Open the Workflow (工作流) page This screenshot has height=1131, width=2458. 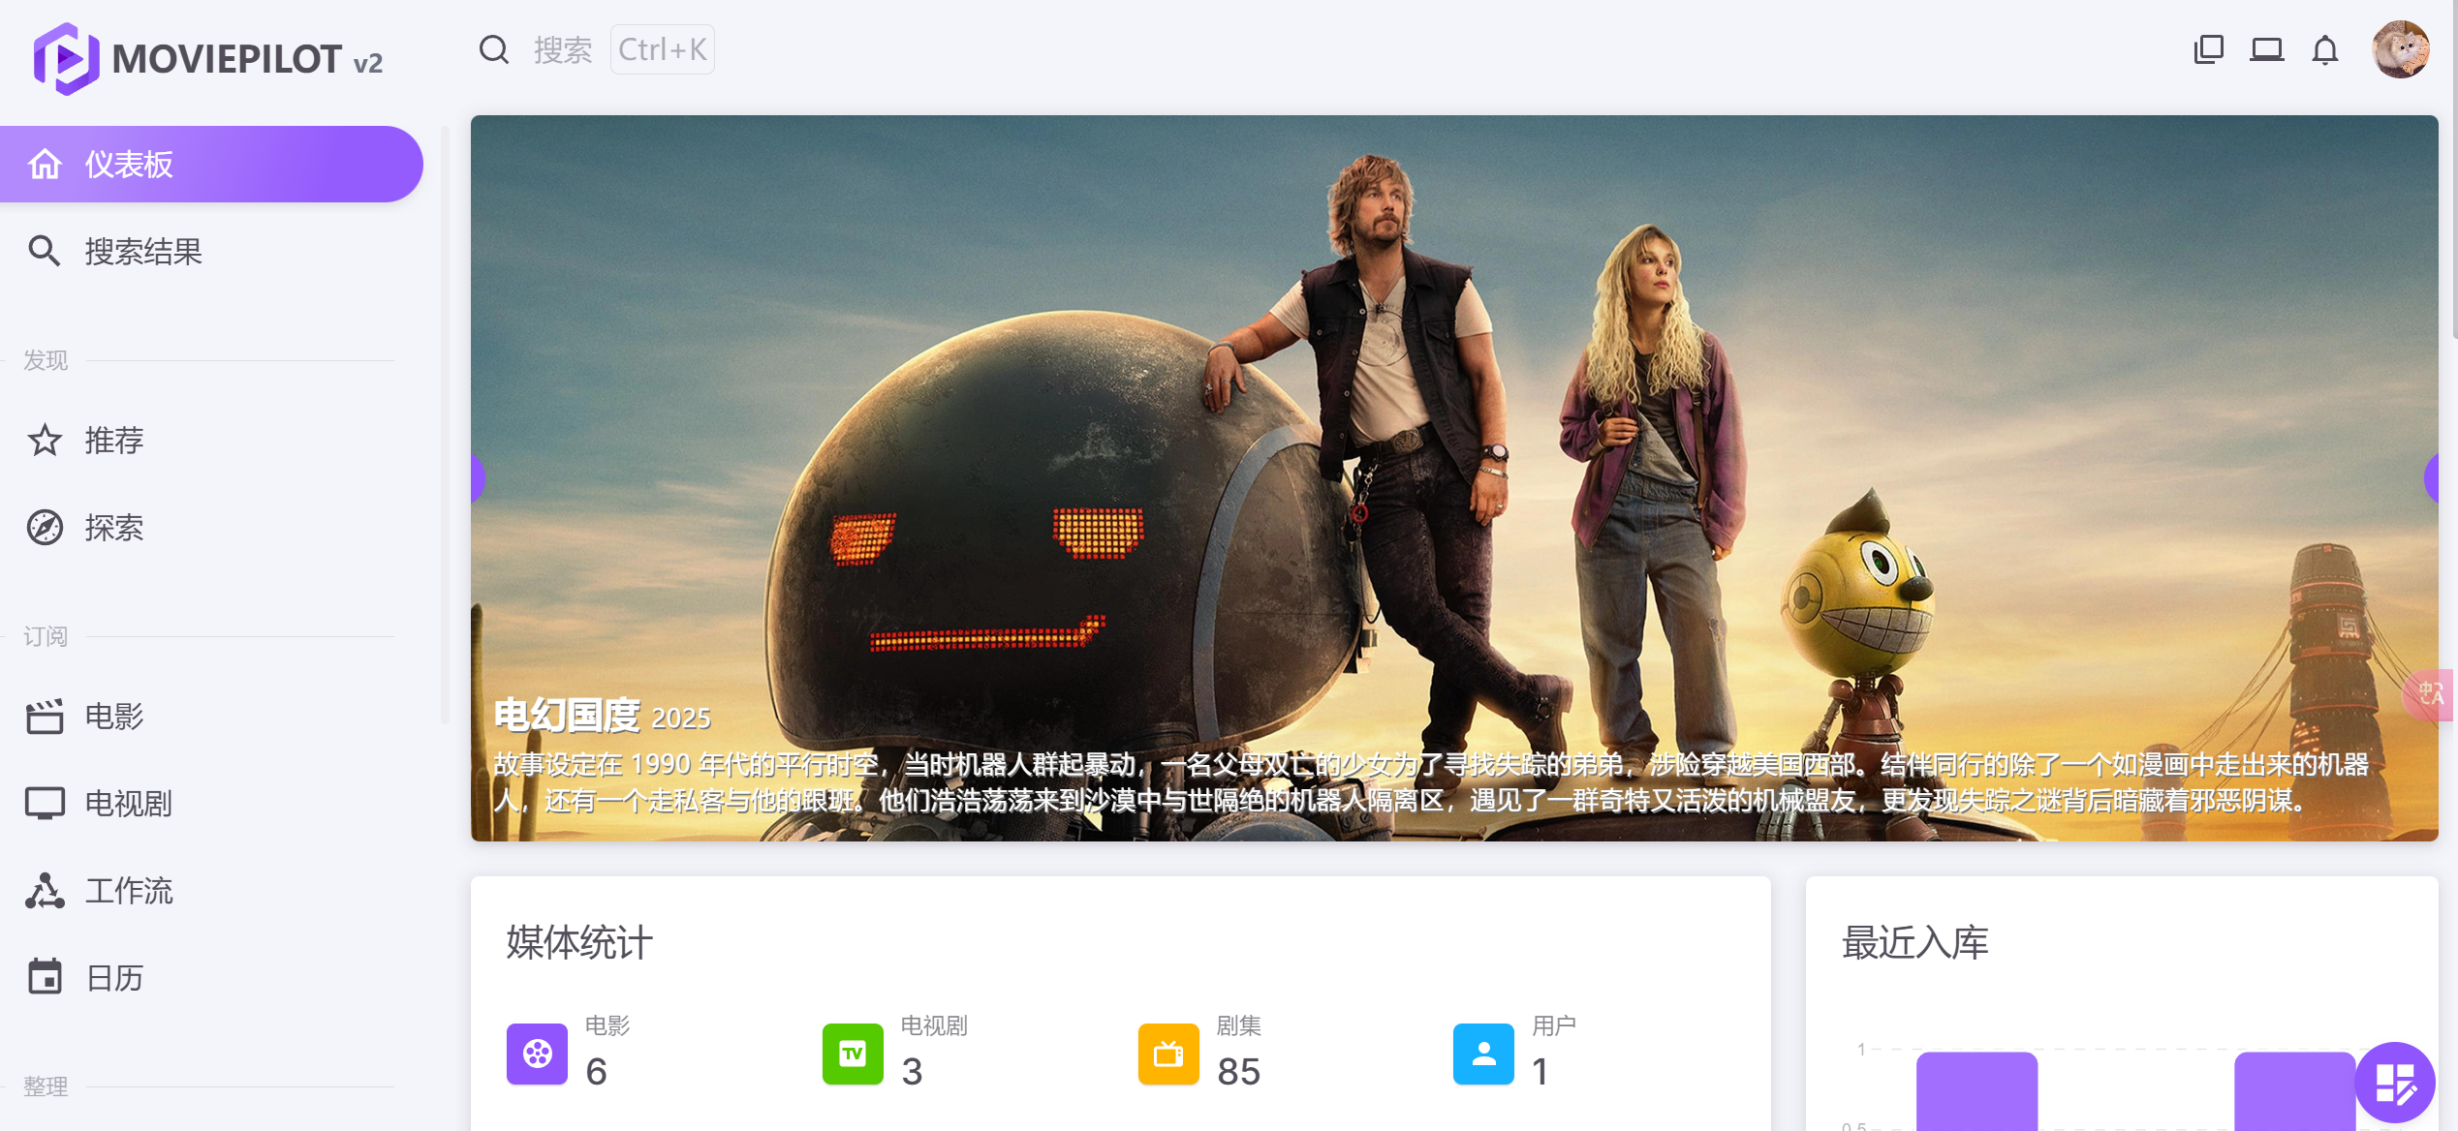pos(211,891)
